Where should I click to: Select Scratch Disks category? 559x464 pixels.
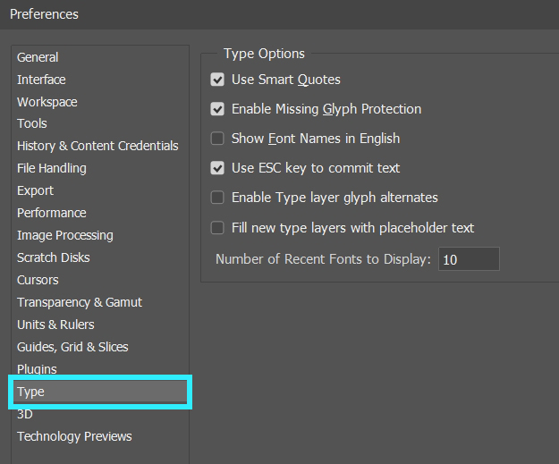[x=54, y=257]
